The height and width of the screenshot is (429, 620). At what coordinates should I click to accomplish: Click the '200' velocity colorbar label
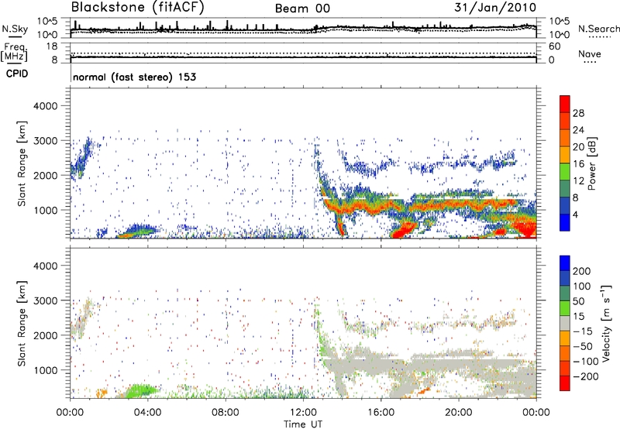tap(581, 271)
